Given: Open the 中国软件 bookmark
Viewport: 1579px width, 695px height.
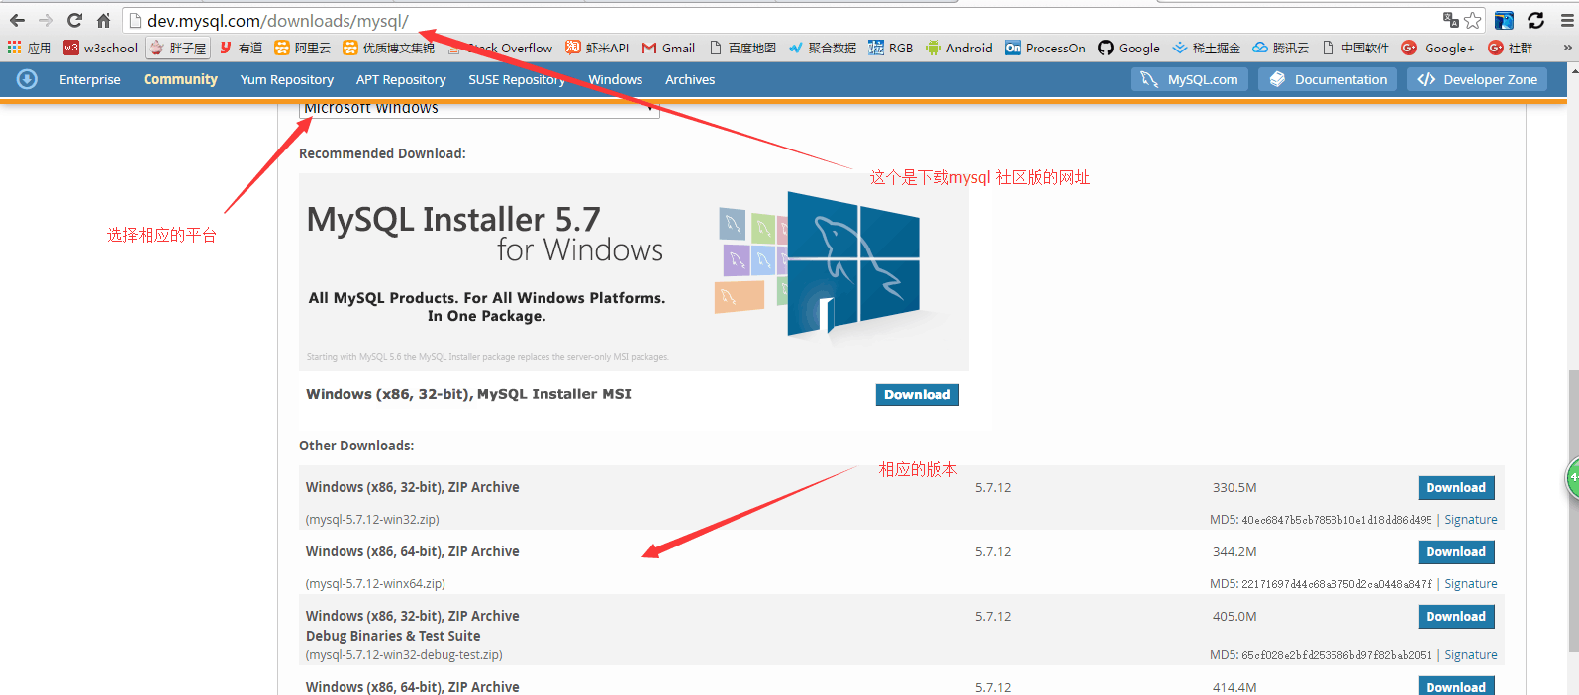Looking at the screenshot, I should click(1355, 48).
